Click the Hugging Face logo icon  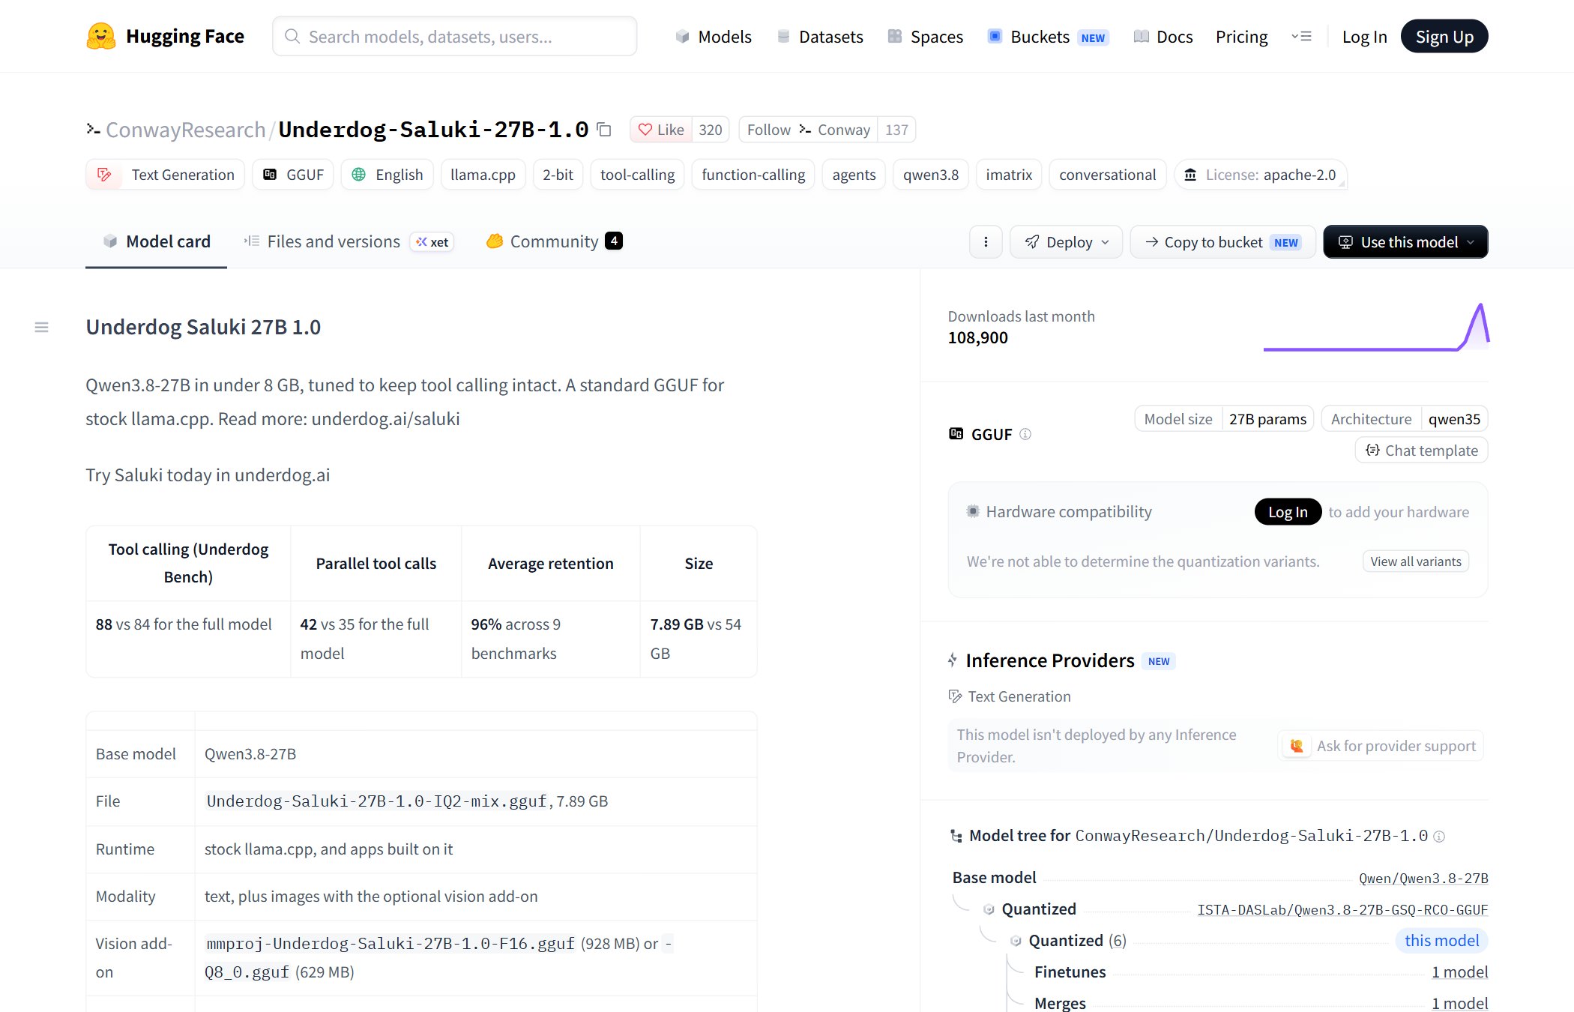[x=101, y=36]
